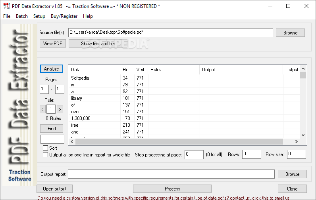
Task: Click the Analyze button
Action: tap(52, 69)
